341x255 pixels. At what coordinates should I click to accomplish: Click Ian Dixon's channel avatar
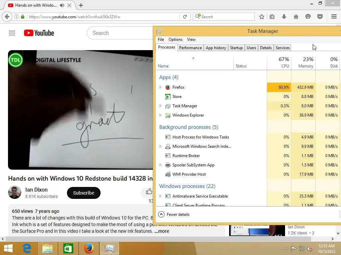pos(15,192)
